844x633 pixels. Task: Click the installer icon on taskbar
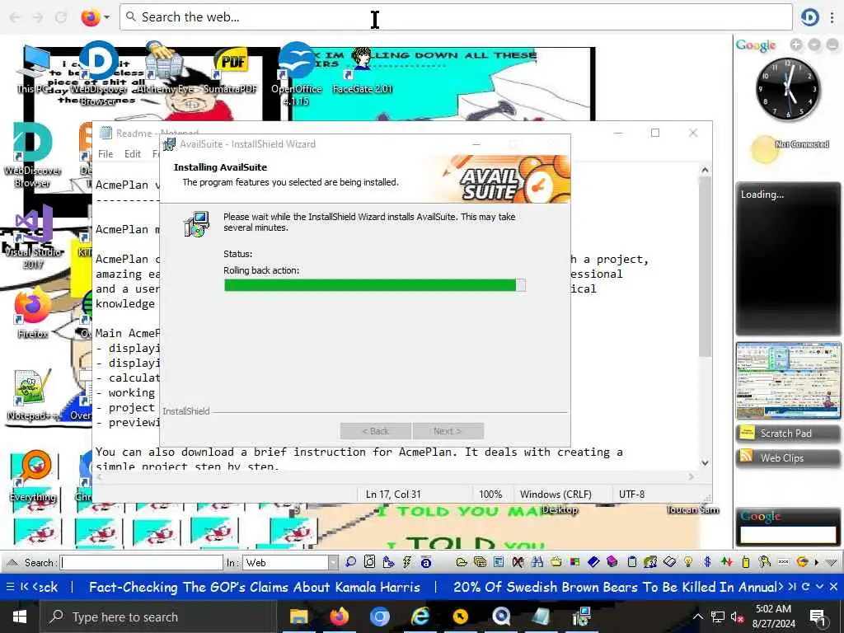[582, 617]
